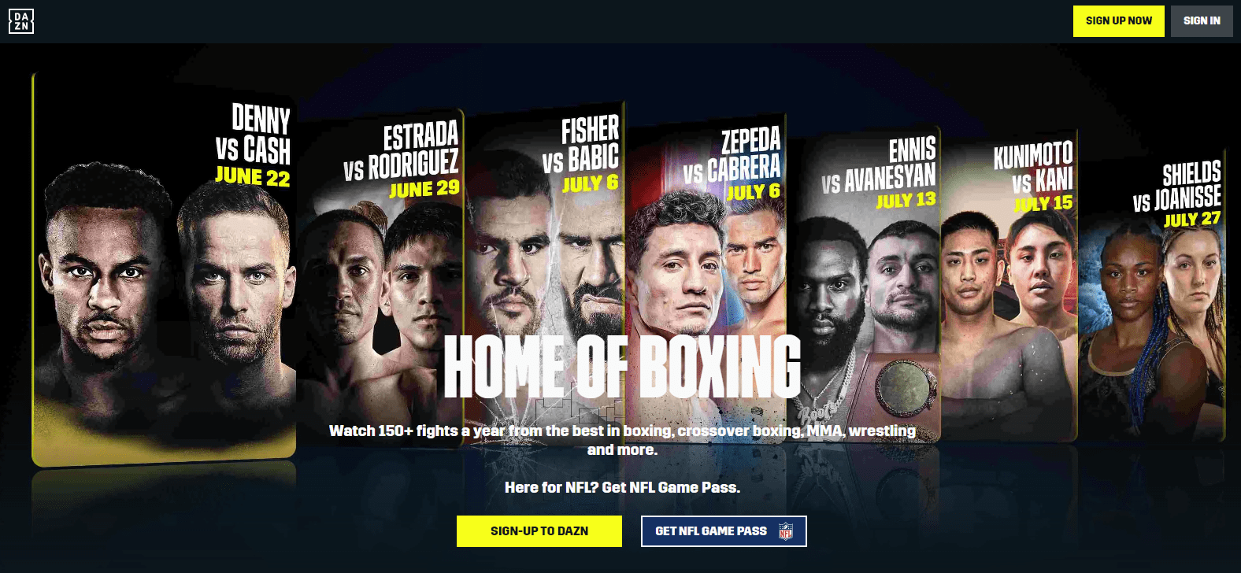1241x573 pixels.
Task: View the Zepeda vs Cabrera card
Action: tap(706, 277)
